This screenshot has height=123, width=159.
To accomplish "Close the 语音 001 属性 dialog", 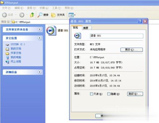I will click(145, 21).
